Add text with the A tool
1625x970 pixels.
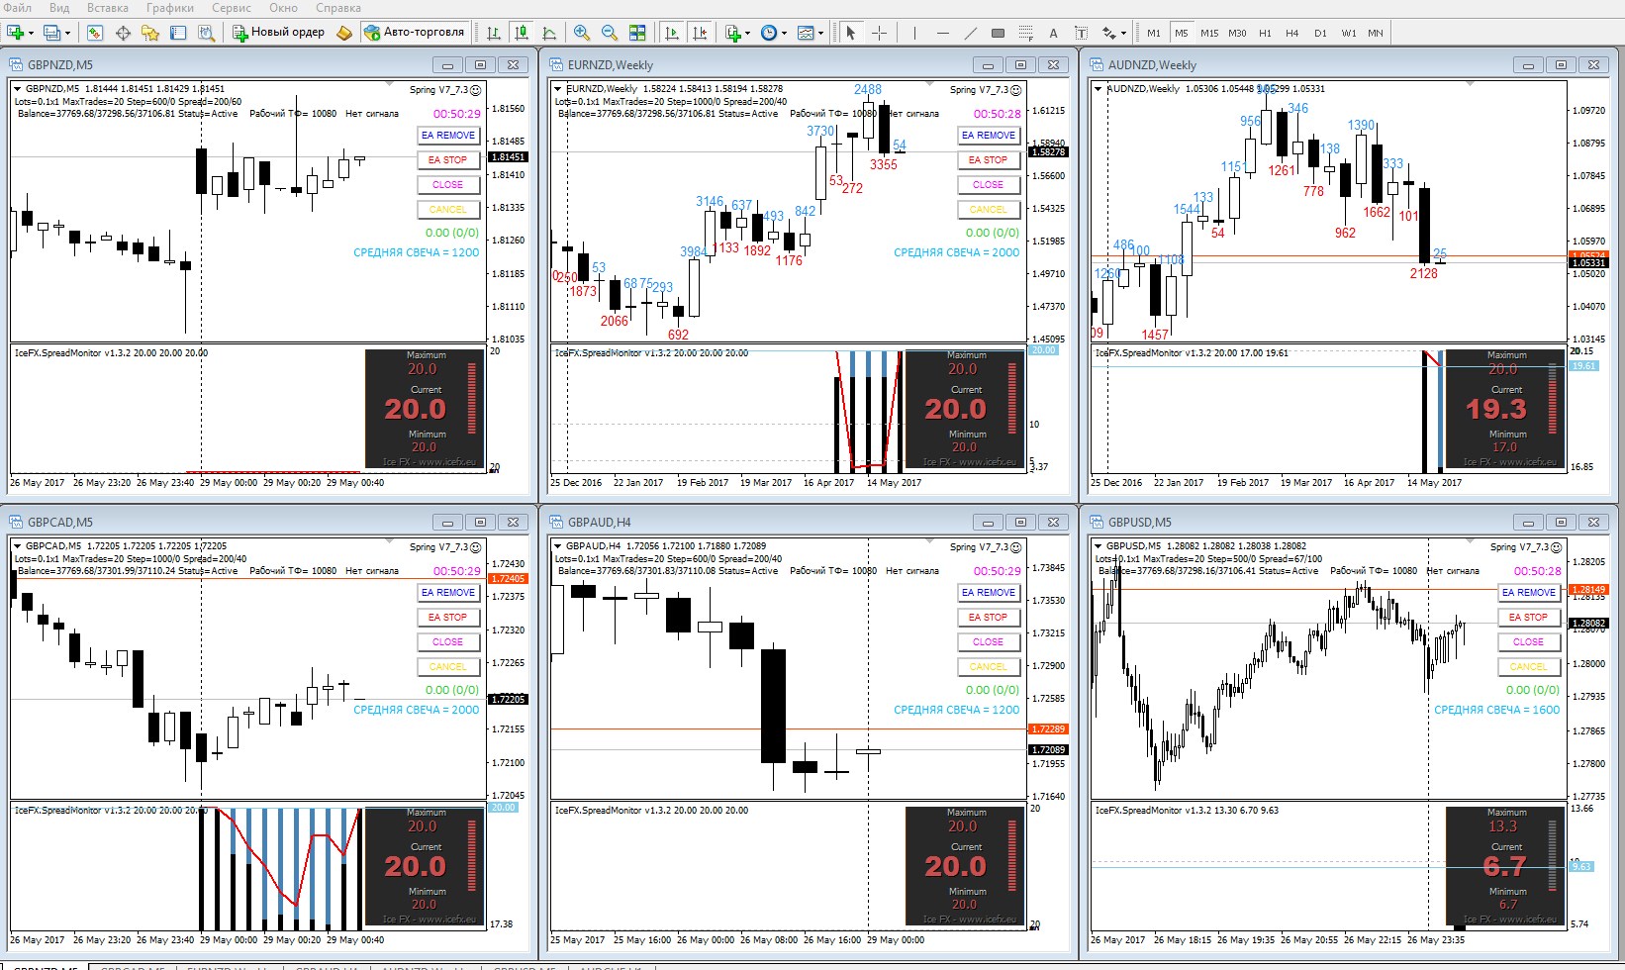[1053, 33]
